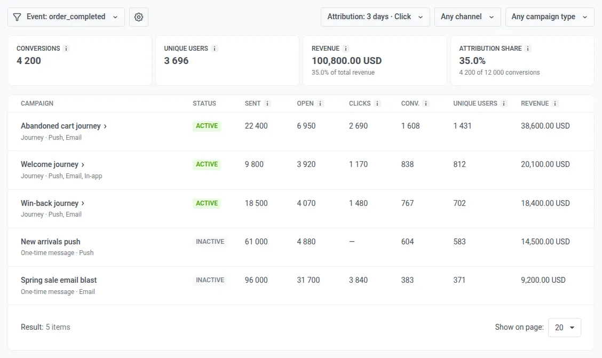
Task: Open the Any campaign type dropdown
Action: tap(549, 17)
